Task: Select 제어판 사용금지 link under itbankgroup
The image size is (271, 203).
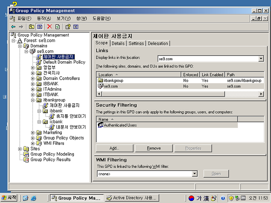Action: pyautogui.click(x=64, y=105)
